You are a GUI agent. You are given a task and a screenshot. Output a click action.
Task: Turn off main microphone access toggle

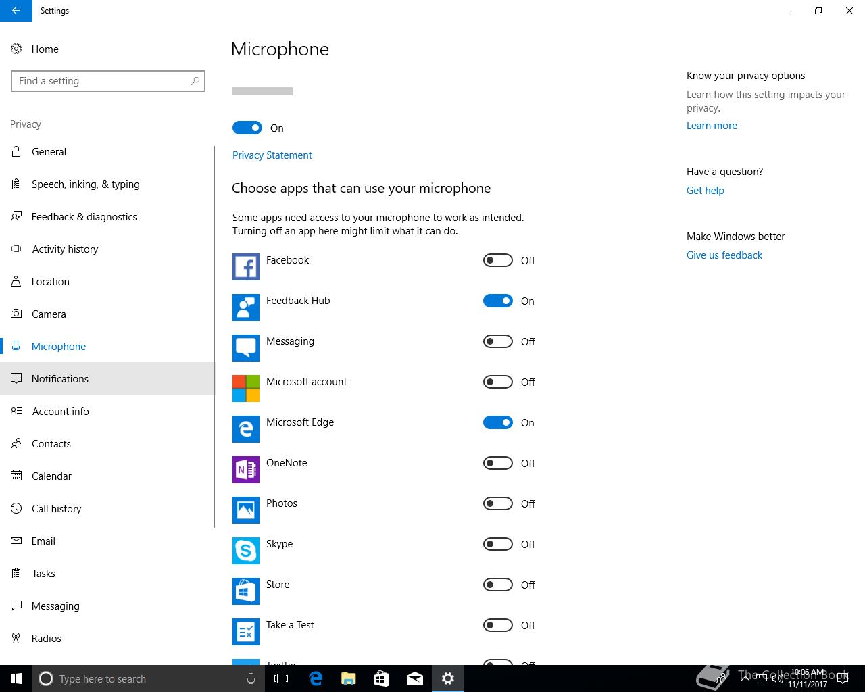pos(247,128)
